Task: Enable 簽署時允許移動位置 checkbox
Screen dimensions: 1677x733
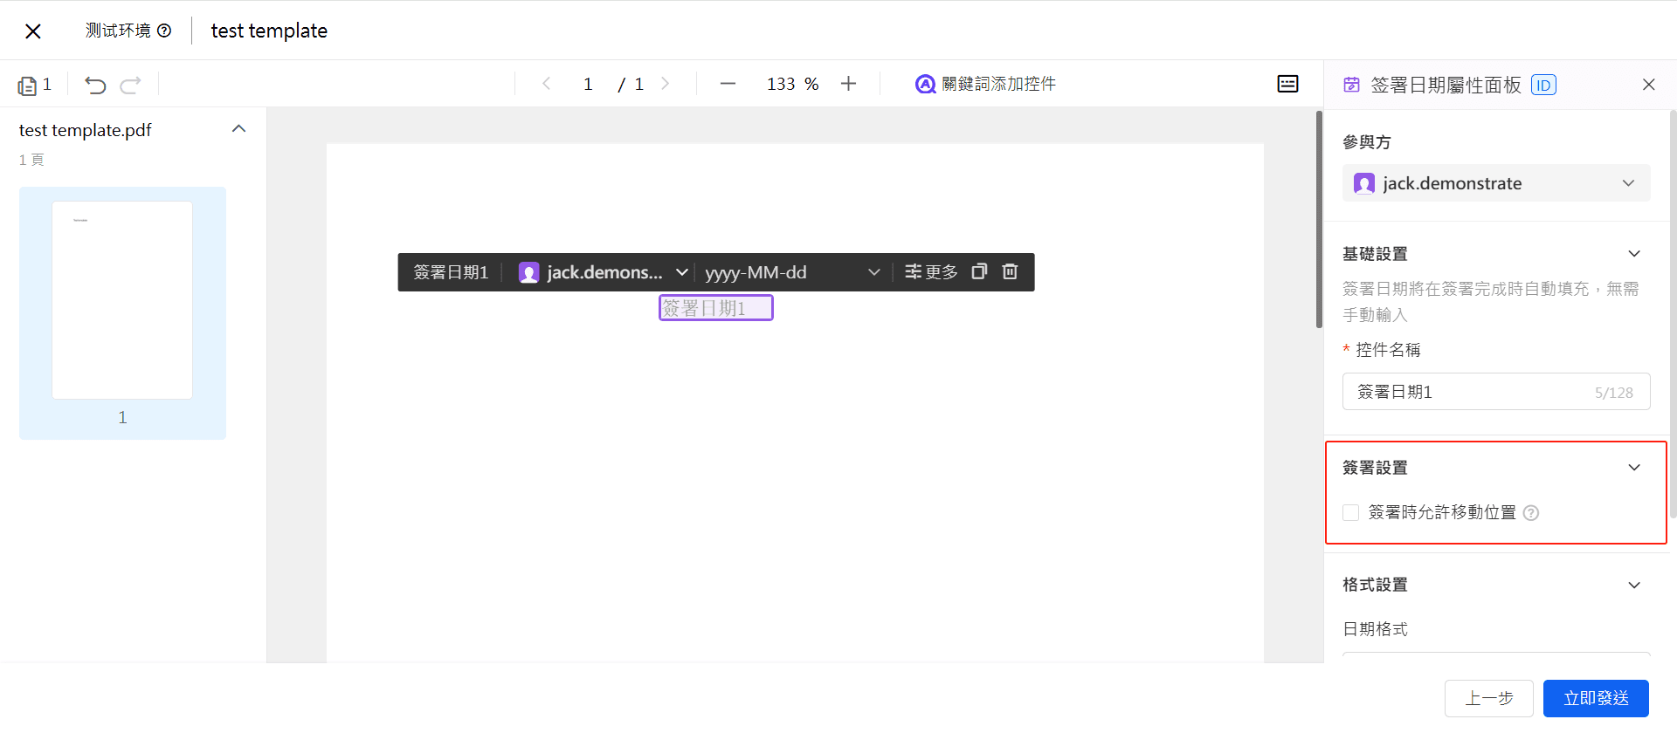Action: 1351,513
